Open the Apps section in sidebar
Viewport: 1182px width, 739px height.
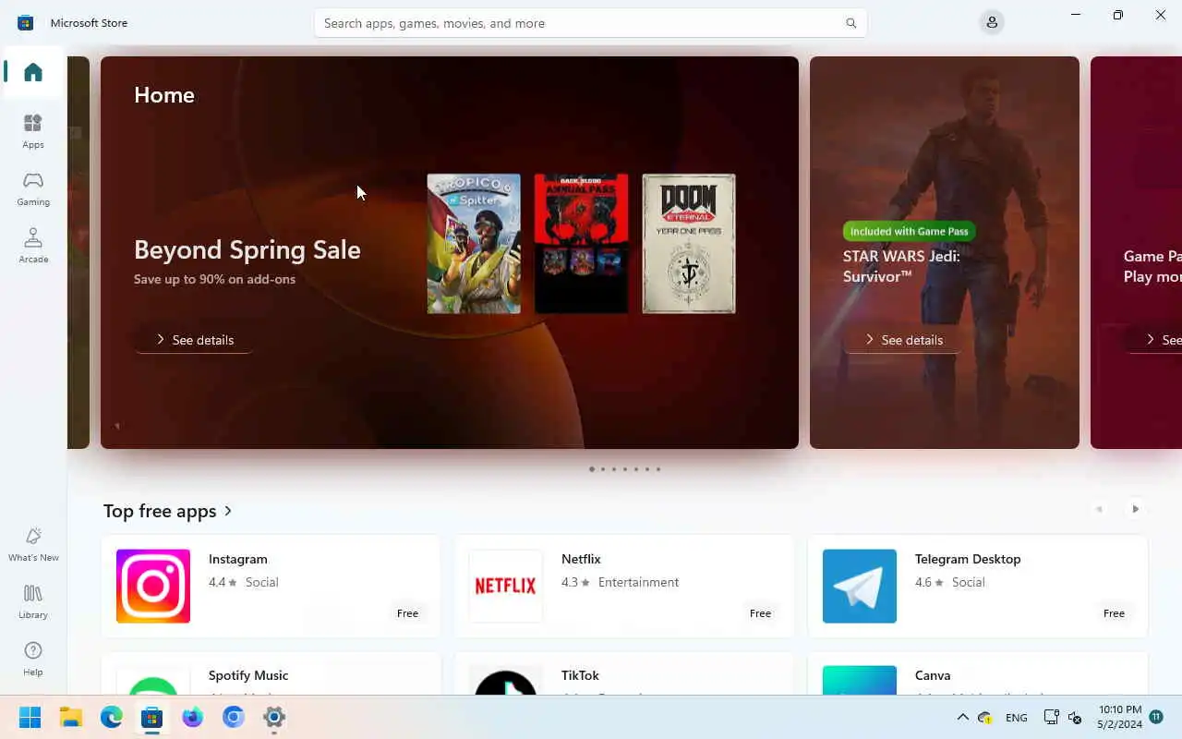(x=33, y=131)
